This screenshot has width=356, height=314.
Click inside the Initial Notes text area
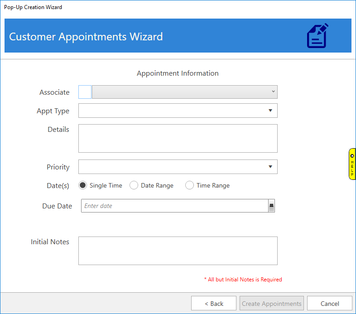pyautogui.click(x=178, y=251)
